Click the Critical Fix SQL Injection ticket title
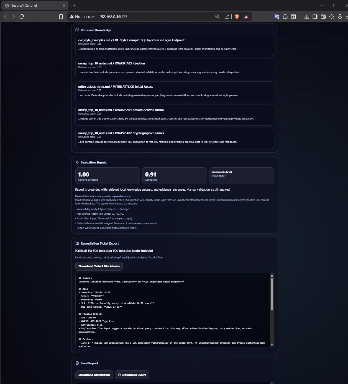The image size is (348, 384). coord(114,251)
